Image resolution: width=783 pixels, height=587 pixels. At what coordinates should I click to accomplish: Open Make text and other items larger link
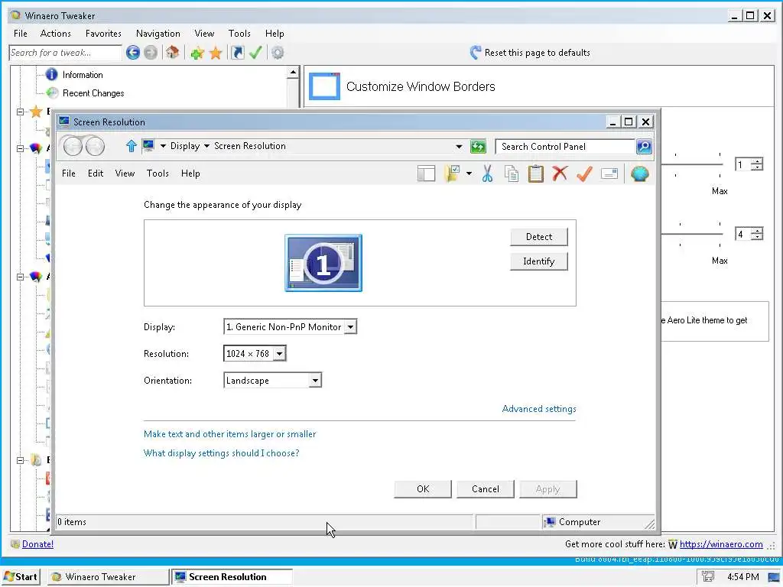(229, 434)
